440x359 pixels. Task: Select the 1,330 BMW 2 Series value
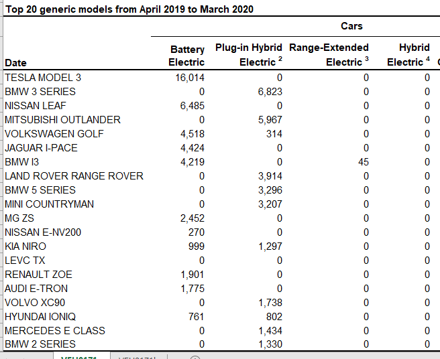[270, 344]
